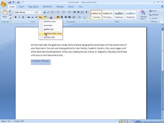Shrink the font size
The image size is (164, 123).
point(48,12)
